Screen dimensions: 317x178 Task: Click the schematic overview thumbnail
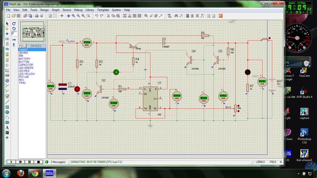click(x=32, y=32)
